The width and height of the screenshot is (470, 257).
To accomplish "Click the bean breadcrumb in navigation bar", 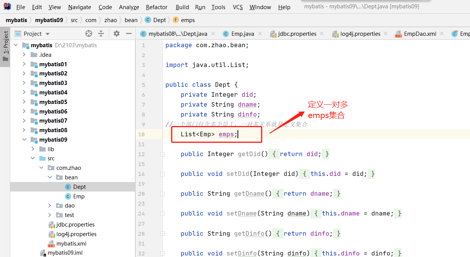I will click(131, 20).
